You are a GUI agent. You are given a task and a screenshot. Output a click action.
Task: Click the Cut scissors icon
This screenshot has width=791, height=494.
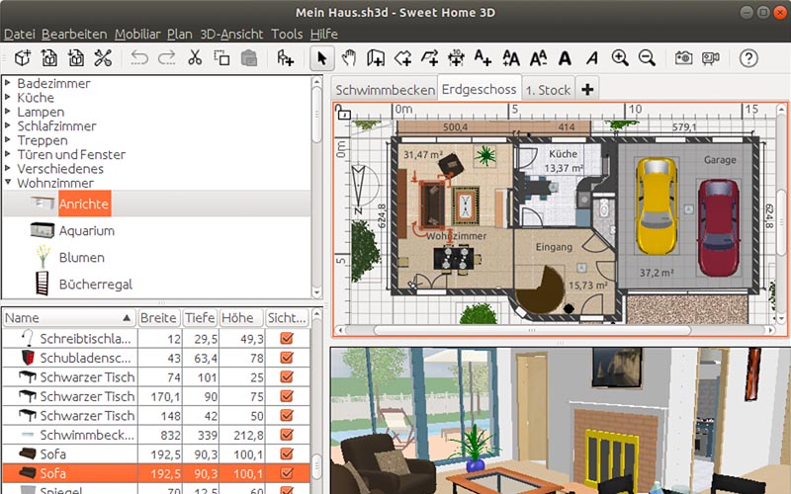click(x=195, y=58)
